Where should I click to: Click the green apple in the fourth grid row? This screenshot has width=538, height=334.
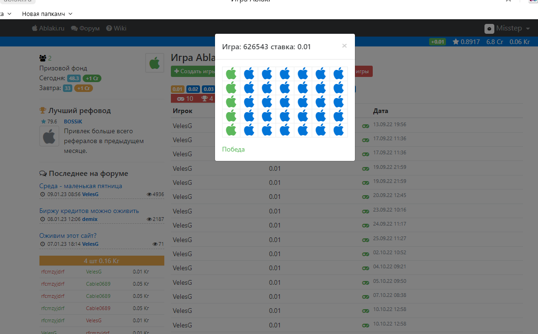(x=231, y=116)
